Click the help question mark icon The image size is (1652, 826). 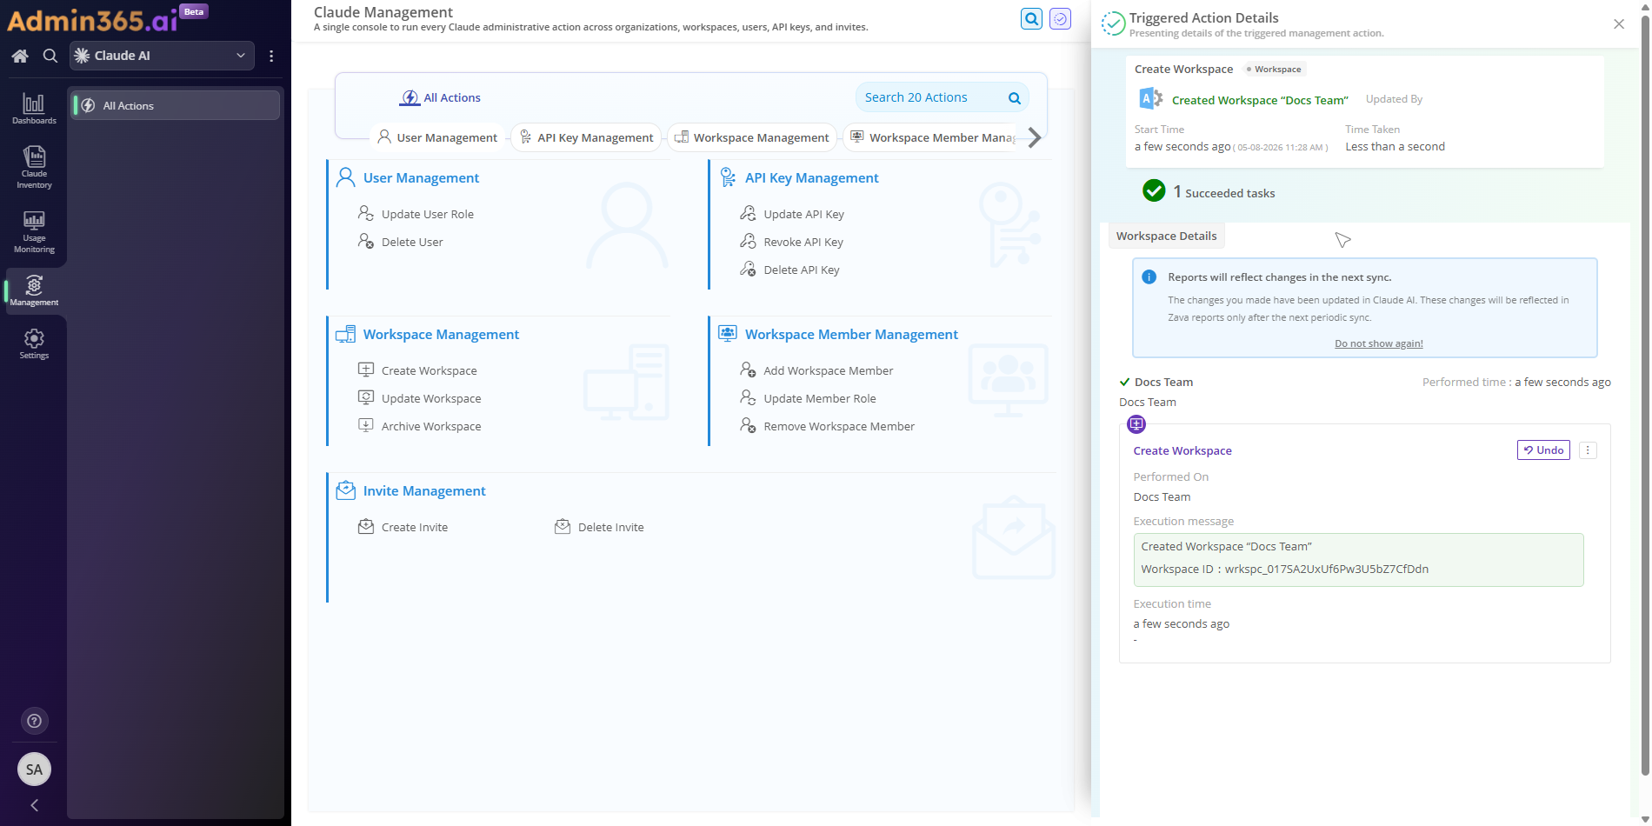coord(34,721)
